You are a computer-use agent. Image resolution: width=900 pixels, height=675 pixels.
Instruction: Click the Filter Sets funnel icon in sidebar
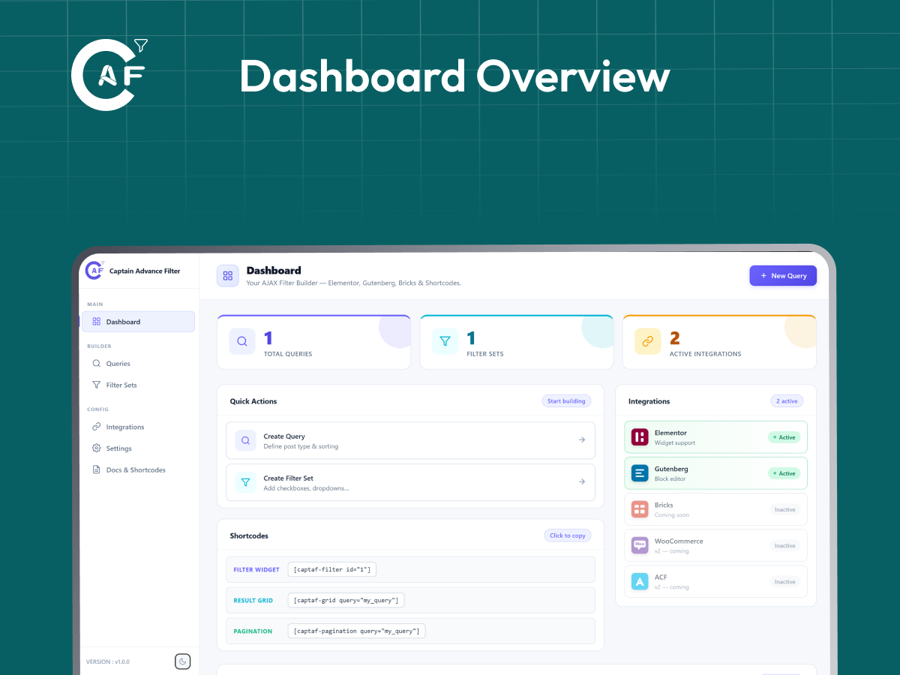tap(97, 385)
